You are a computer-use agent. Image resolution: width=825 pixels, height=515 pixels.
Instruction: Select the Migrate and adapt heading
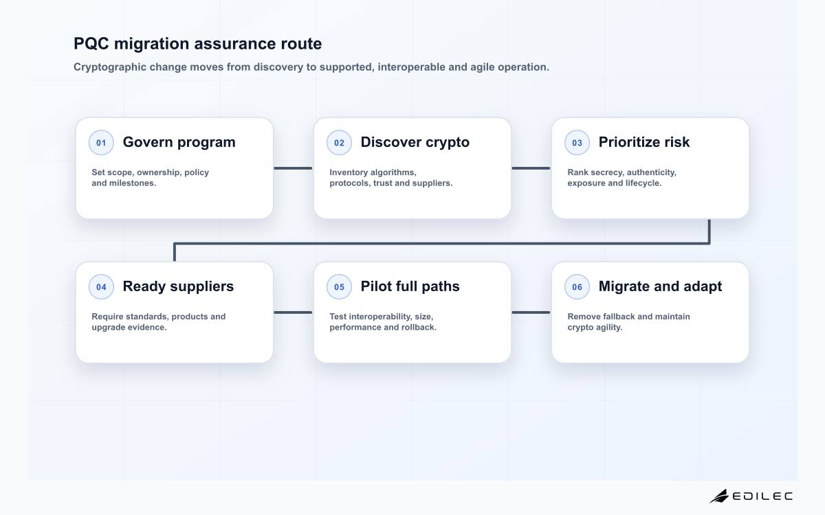pyautogui.click(x=660, y=286)
